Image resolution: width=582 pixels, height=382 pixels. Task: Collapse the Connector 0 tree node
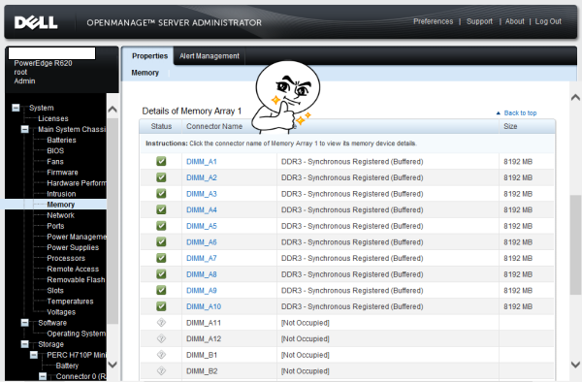pyautogui.click(x=43, y=376)
